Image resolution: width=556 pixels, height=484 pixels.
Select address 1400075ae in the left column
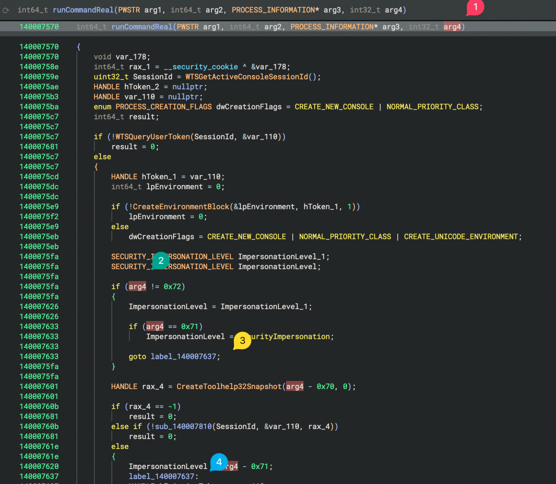pyautogui.click(x=39, y=87)
